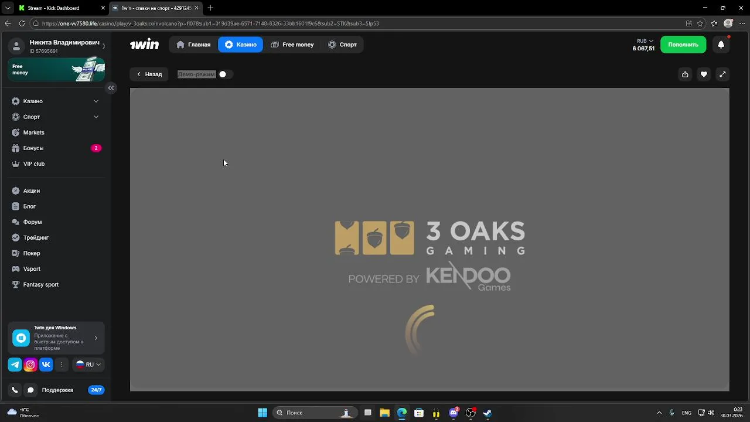Open OBS Studio from taskbar
Screen dimensions: 750x422
tap(471, 413)
